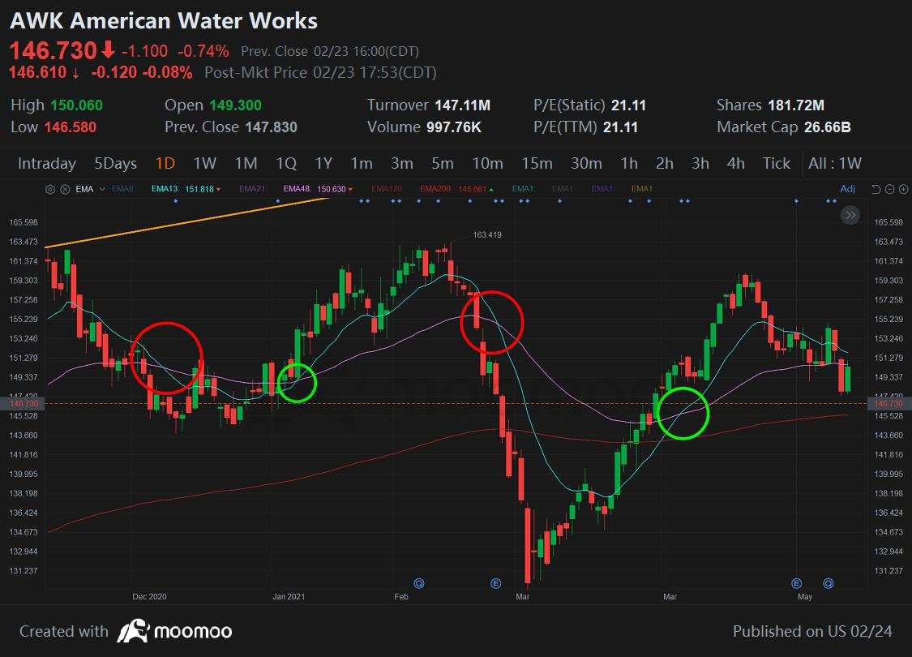Click the Low value 146.580
This screenshot has height=657, width=912.
click(x=71, y=127)
